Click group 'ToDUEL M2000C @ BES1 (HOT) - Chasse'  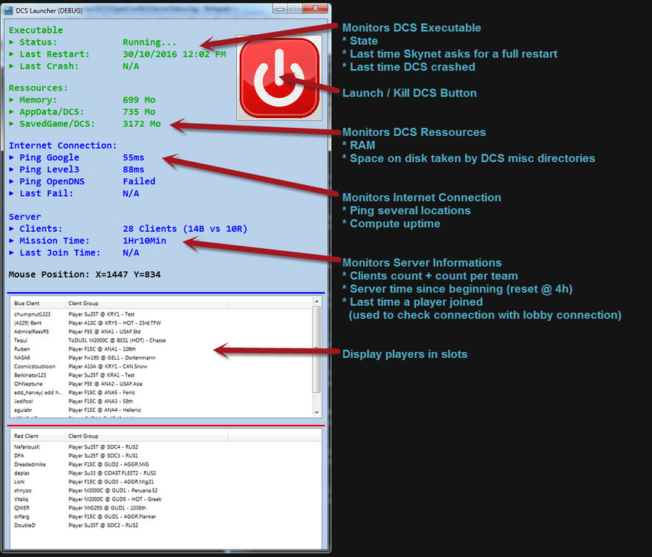point(117,340)
